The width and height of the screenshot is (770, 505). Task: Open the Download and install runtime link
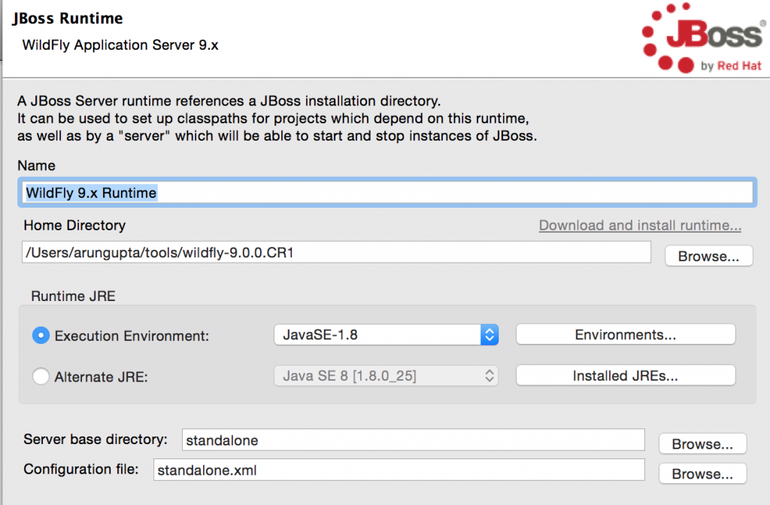coord(640,225)
